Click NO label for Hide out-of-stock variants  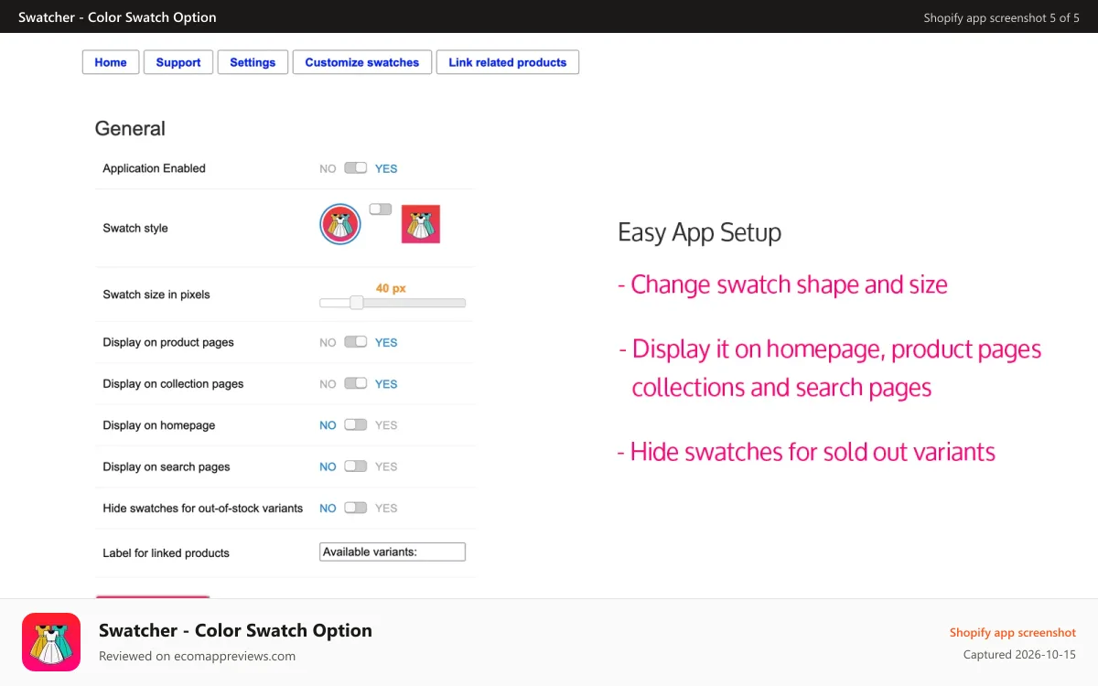328,508
